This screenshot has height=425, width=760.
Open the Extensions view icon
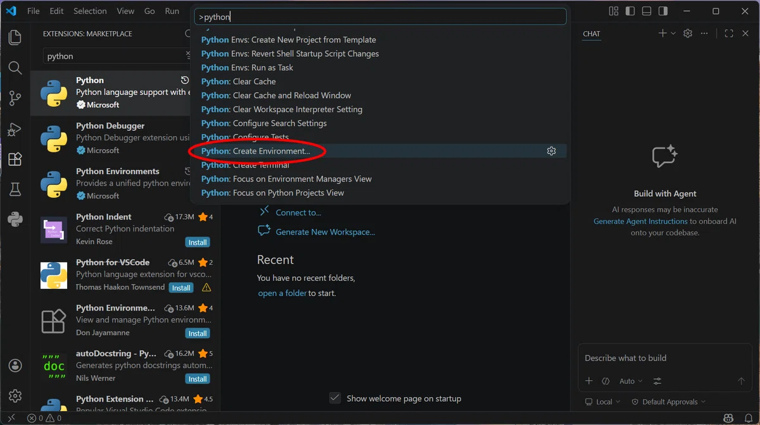tap(15, 159)
